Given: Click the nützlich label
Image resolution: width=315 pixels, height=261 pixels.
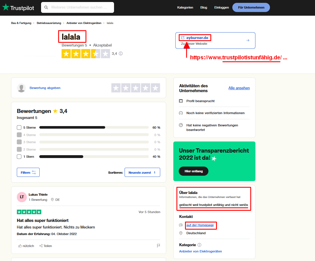Looking at the screenshot, I should [28, 246].
